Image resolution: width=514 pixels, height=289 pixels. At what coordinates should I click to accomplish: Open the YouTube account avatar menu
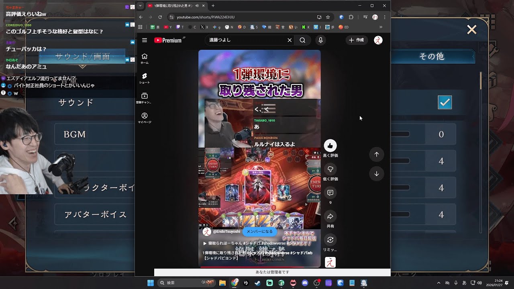[x=378, y=40]
